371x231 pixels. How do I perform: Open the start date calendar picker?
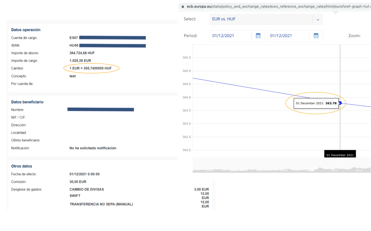point(258,36)
